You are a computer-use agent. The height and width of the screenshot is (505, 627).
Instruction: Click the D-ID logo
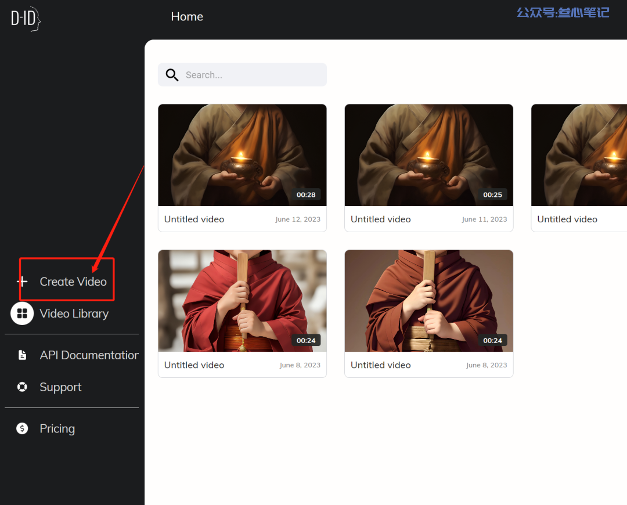coord(26,19)
